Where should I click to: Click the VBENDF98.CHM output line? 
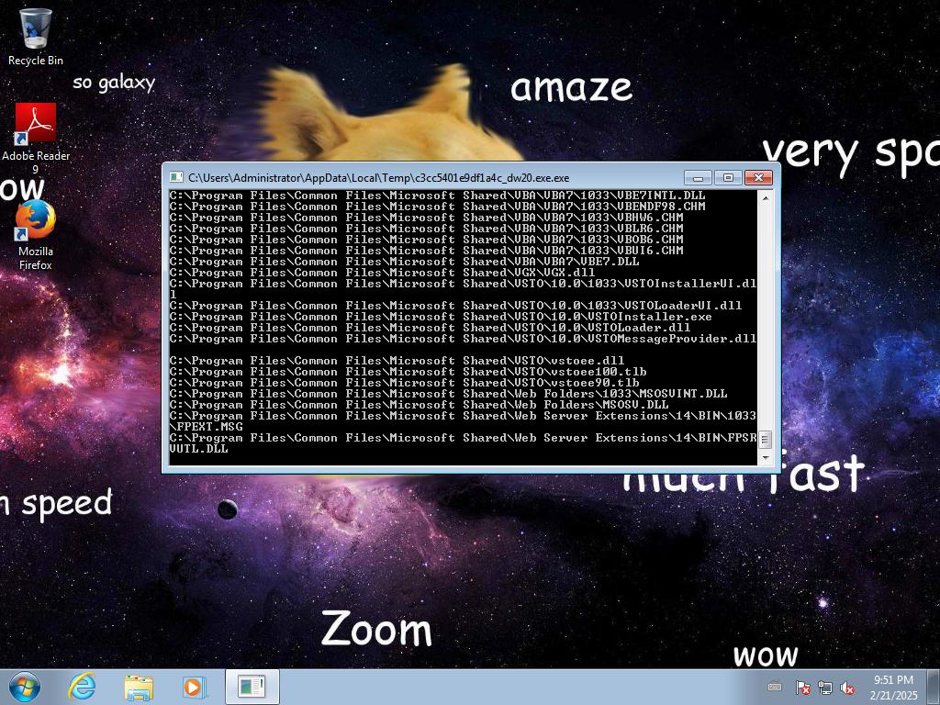click(437, 207)
